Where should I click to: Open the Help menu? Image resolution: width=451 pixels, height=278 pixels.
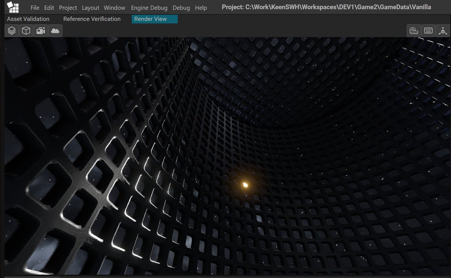point(201,8)
